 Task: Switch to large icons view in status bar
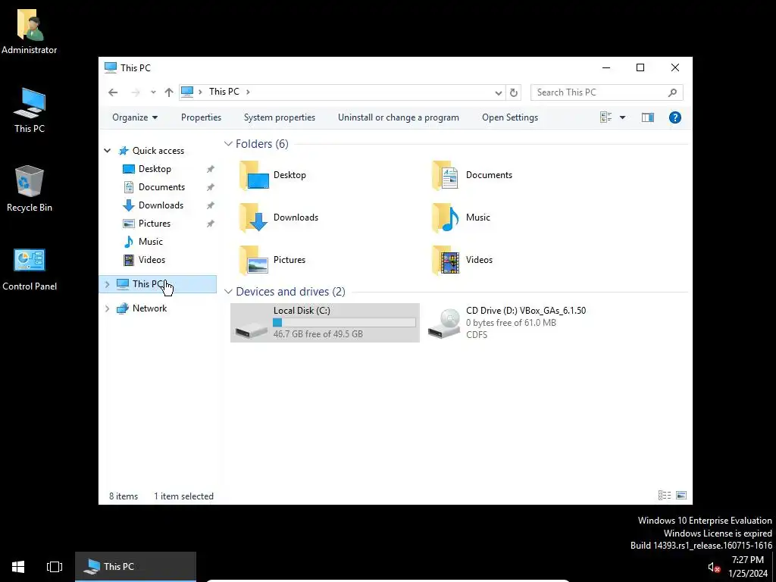(681, 496)
